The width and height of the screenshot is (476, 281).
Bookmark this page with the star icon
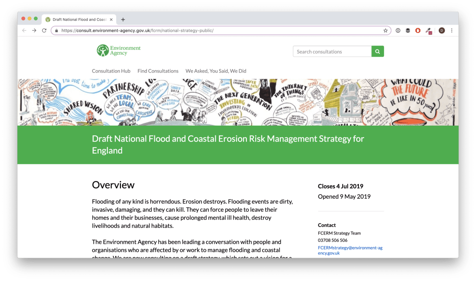(x=385, y=30)
